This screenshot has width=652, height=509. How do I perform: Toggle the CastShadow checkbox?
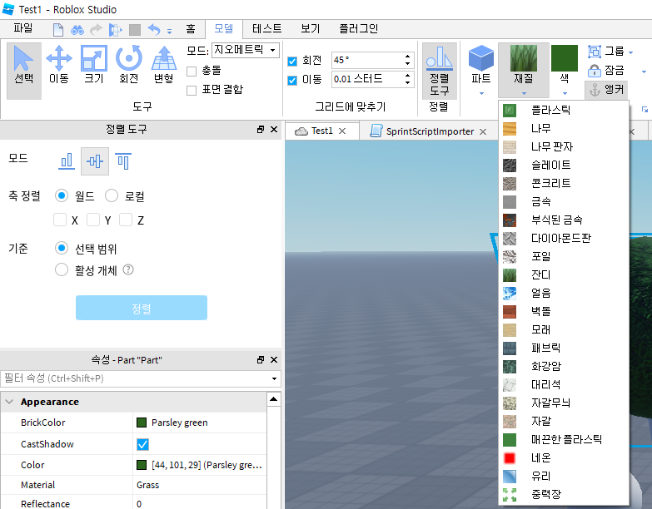coord(142,444)
